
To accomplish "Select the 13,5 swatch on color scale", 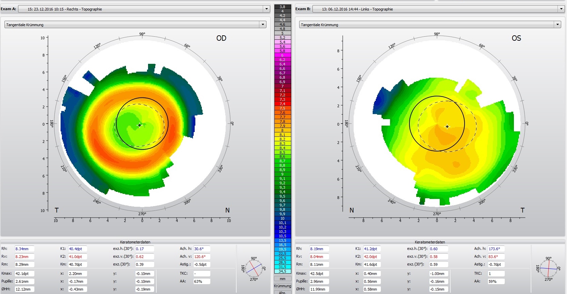I will tap(282, 240).
